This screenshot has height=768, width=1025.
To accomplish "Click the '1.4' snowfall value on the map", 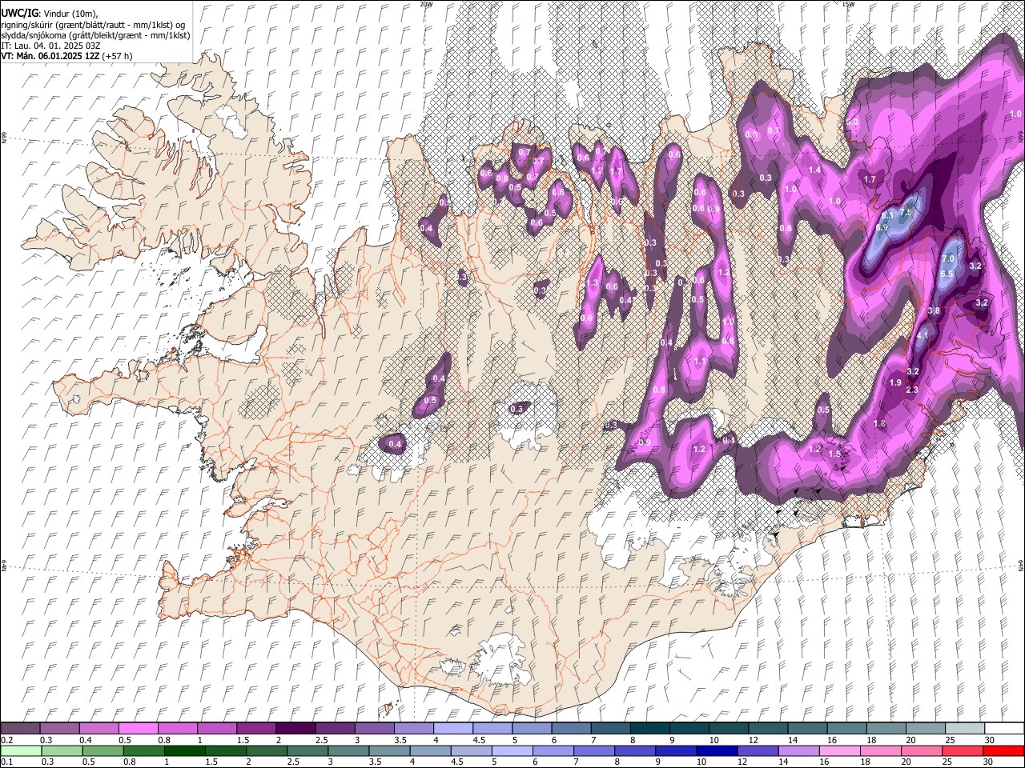I will [815, 170].
